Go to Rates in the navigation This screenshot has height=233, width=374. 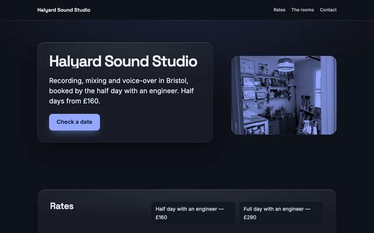(x=279, y=10)
